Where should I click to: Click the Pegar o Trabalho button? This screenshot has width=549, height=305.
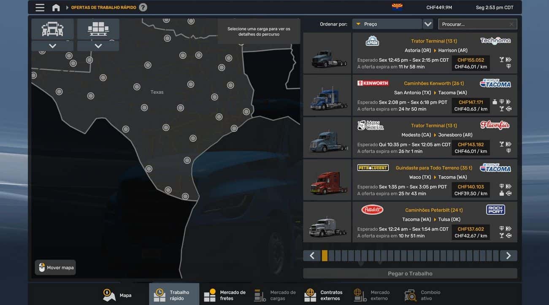coord(410,273)
